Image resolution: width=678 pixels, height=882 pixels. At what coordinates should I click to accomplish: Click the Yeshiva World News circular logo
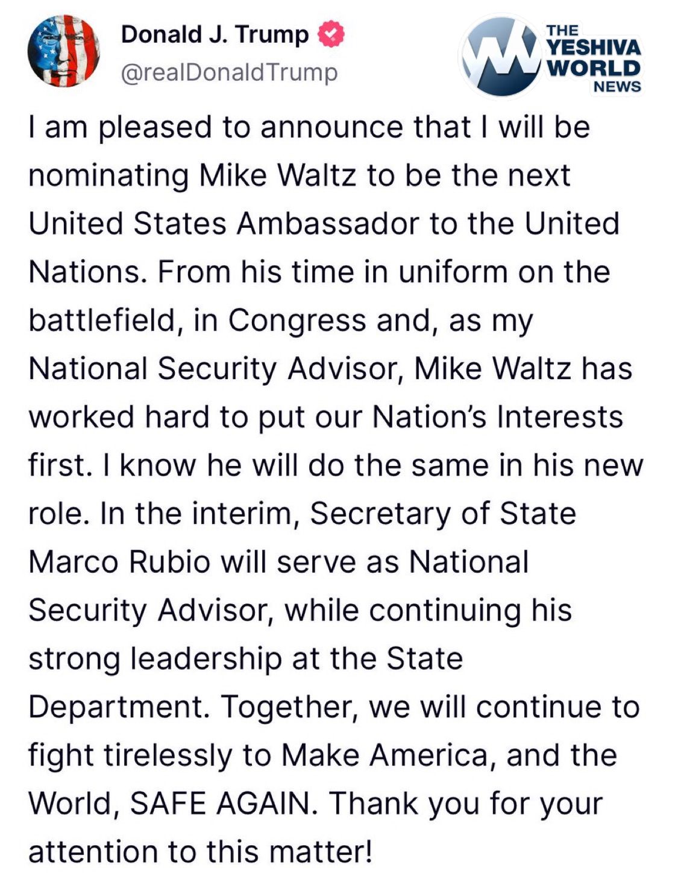500,56
